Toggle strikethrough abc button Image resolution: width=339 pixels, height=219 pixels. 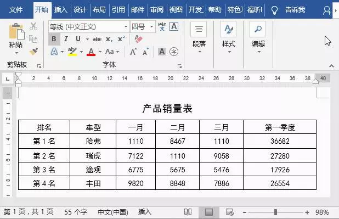(x=97, y=39)
